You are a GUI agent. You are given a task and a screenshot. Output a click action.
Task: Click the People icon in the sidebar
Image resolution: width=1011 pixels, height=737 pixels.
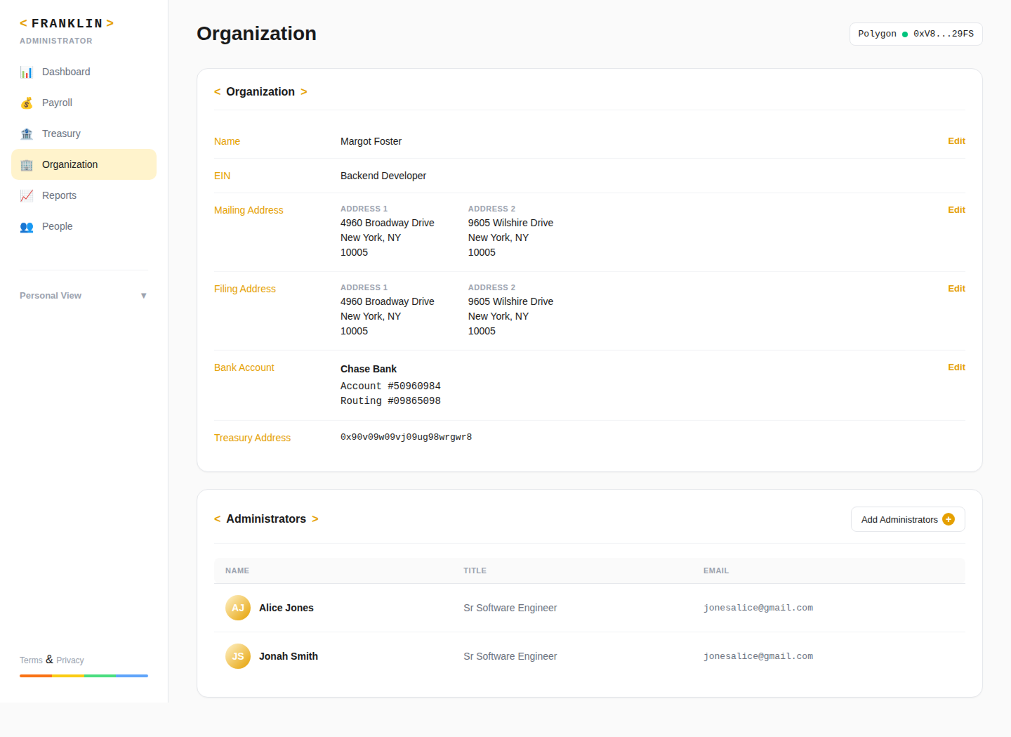coord(27,226)
